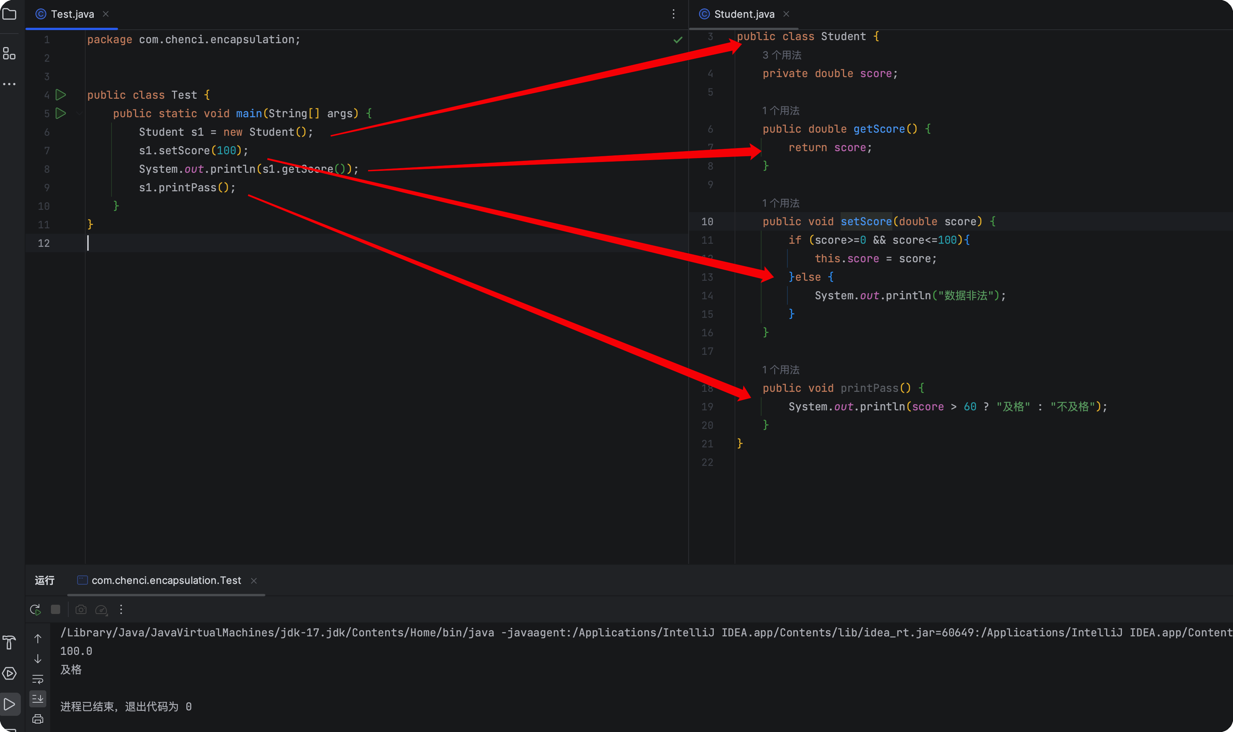The width and height of the screenshot is (1233, 732).
Task: Open the Project folder tool window
Action: coord(9,14)
